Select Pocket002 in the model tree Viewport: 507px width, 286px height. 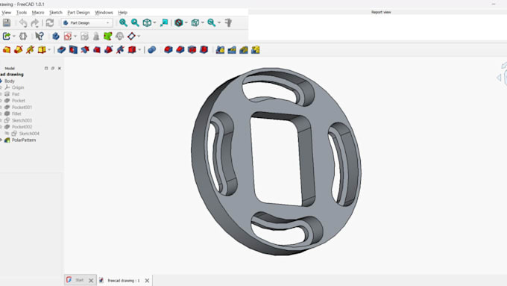[22, 127]
